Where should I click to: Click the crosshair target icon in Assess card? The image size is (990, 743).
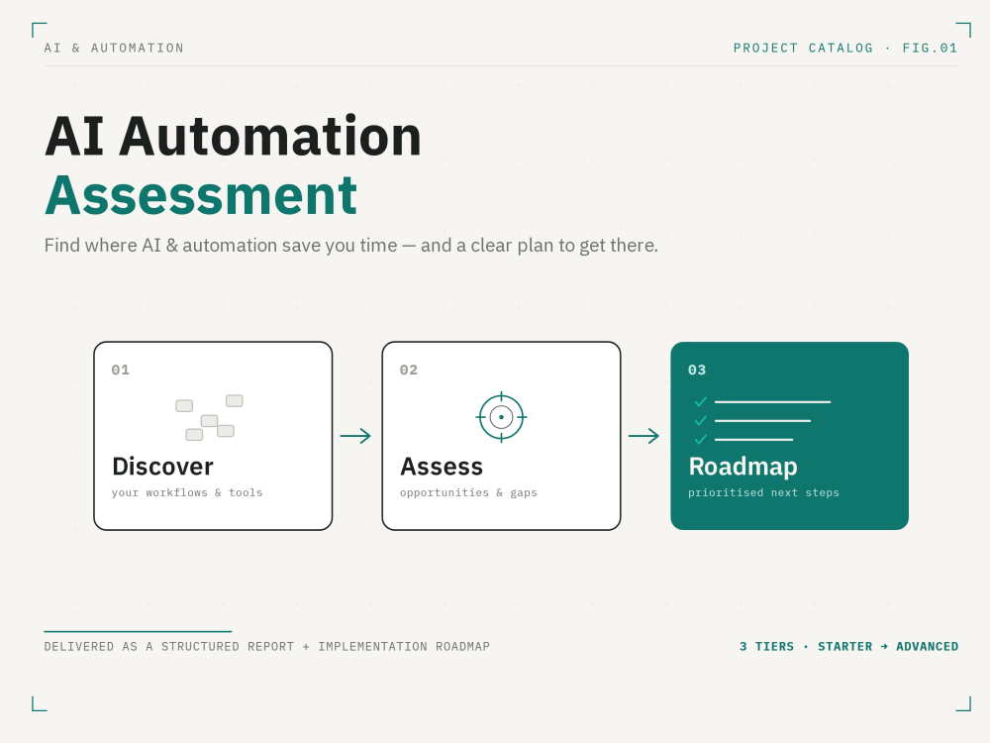pyautogui.click(x=501, y=417)
